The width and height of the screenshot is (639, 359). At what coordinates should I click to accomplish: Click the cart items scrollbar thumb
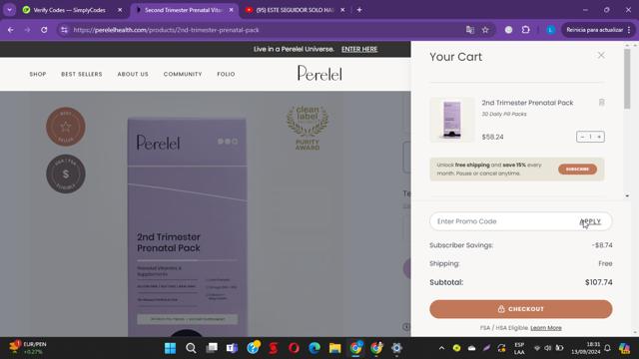click(x=627, y=79)
